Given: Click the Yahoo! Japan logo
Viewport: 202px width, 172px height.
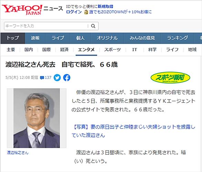Looking at the screenshot, I should [x=22, y=10].
